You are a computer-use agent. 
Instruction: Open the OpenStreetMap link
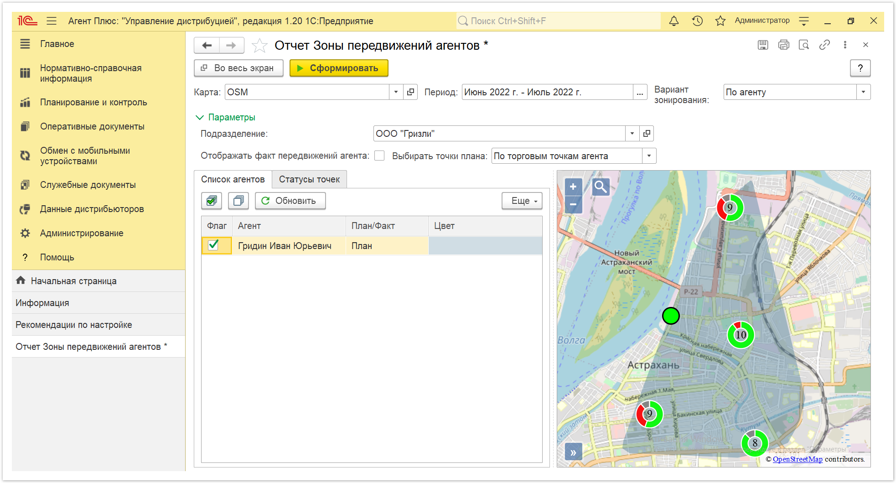[798, 459]
